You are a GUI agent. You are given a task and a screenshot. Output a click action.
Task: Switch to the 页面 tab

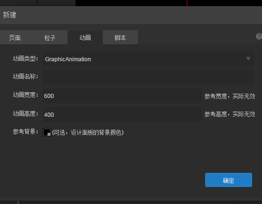pyautogui.click(x=15, y=37)
